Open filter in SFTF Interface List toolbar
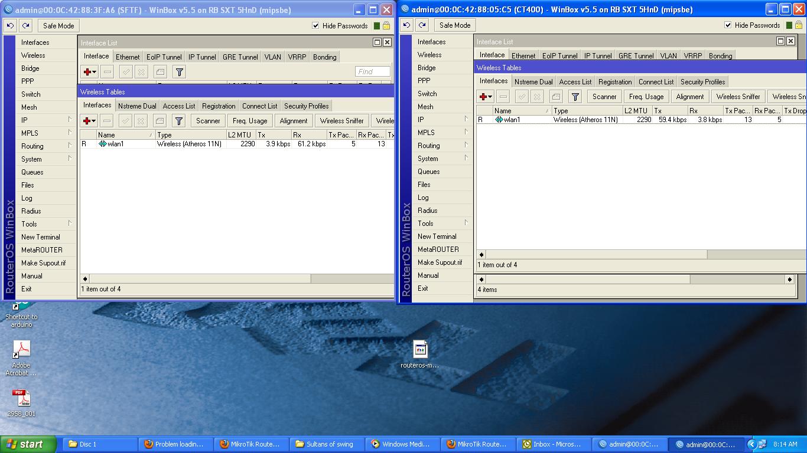This screenshot has height=453, width=807. coord(179,72)
